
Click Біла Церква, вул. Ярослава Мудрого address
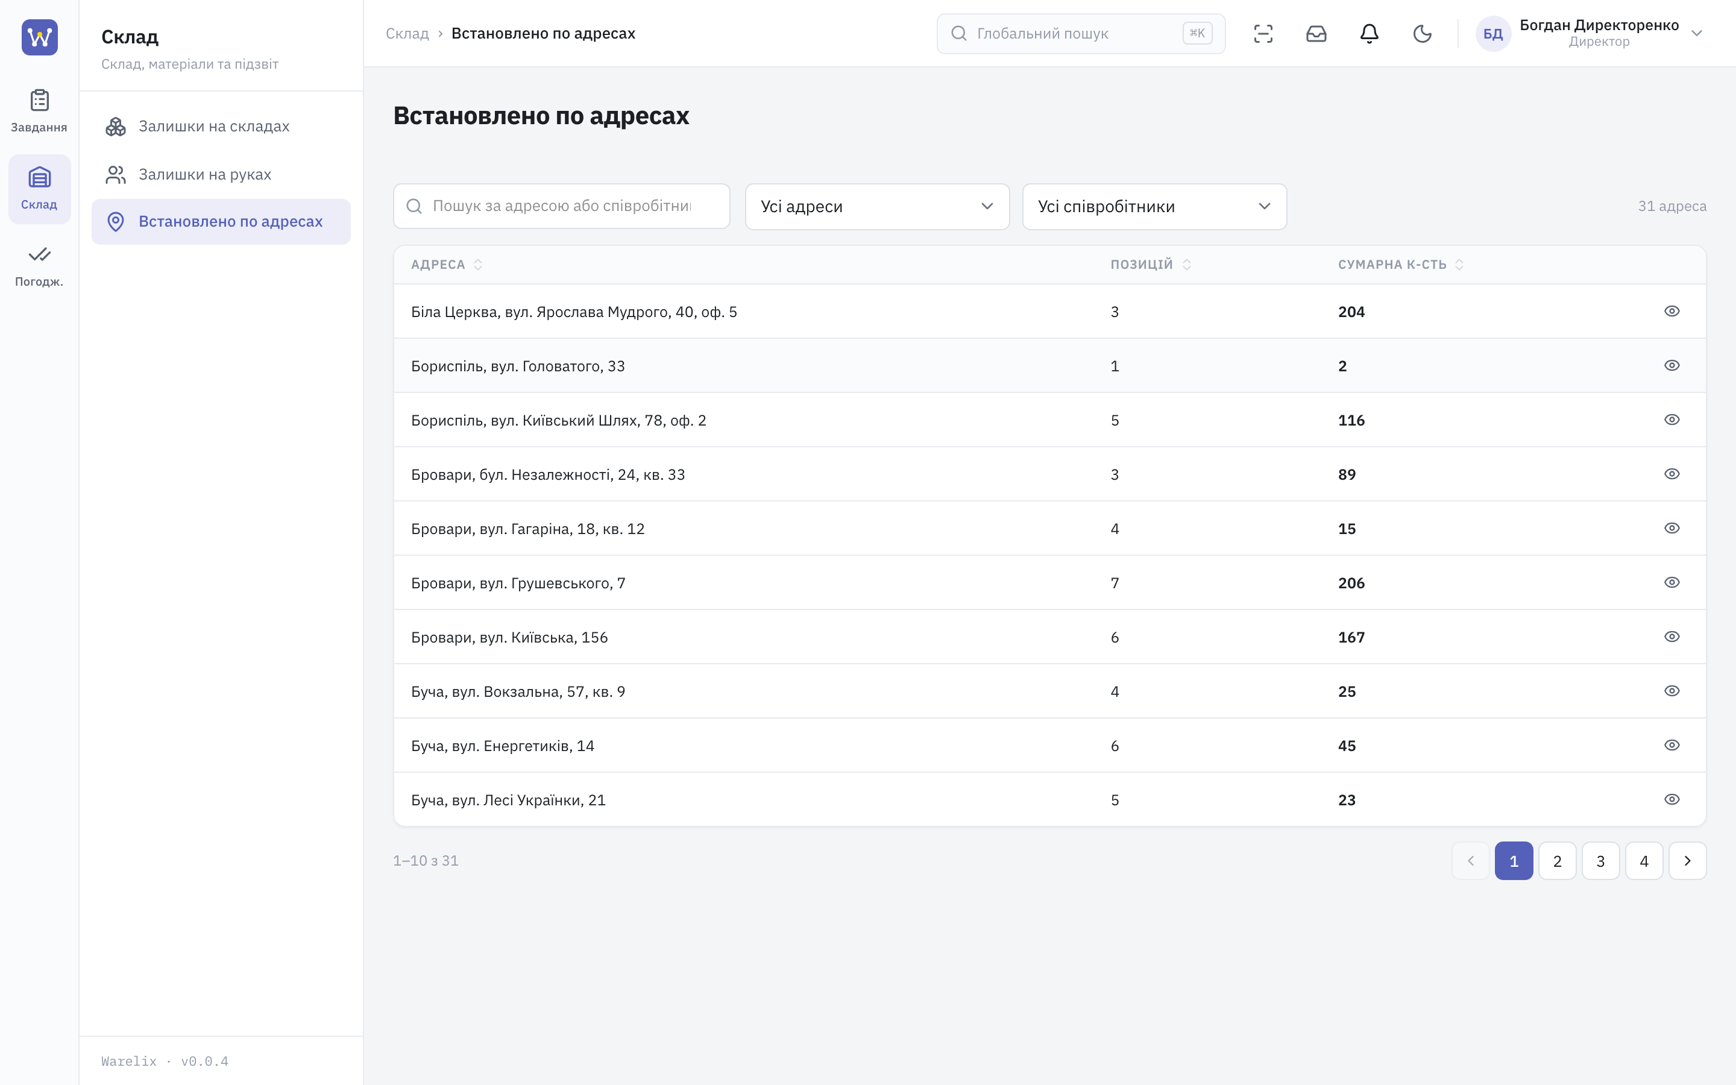pos(574,312)
